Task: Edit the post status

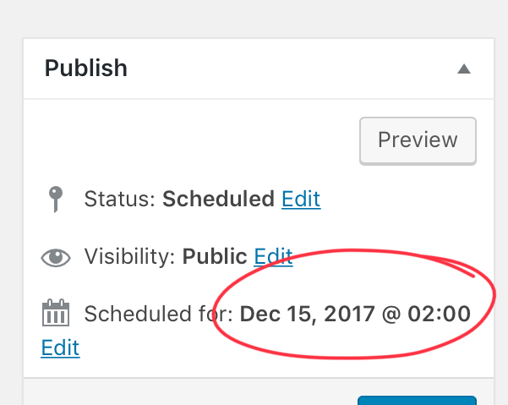Action: (301, 200)
